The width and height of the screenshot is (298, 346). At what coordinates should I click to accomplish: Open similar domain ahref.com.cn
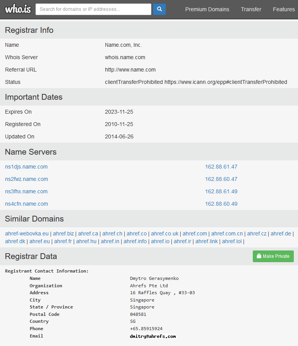(x=227, y=234)
